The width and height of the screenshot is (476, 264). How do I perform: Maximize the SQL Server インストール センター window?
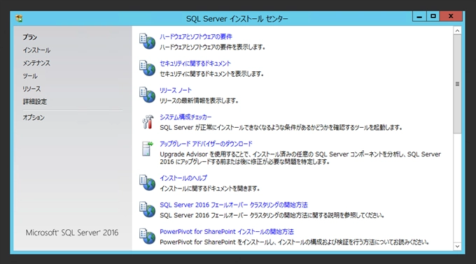click(x=433, y=16)
